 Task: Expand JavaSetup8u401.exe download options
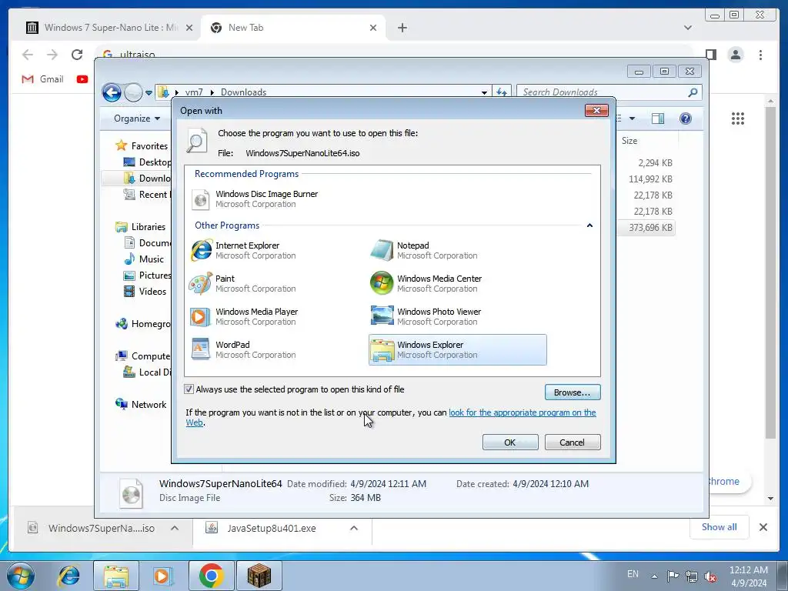354,528
